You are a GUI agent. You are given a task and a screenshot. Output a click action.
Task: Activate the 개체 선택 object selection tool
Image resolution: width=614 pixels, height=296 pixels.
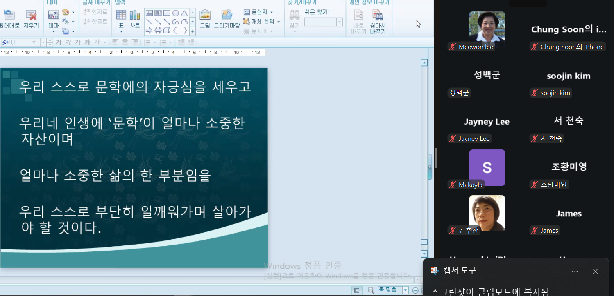point(258,22)
